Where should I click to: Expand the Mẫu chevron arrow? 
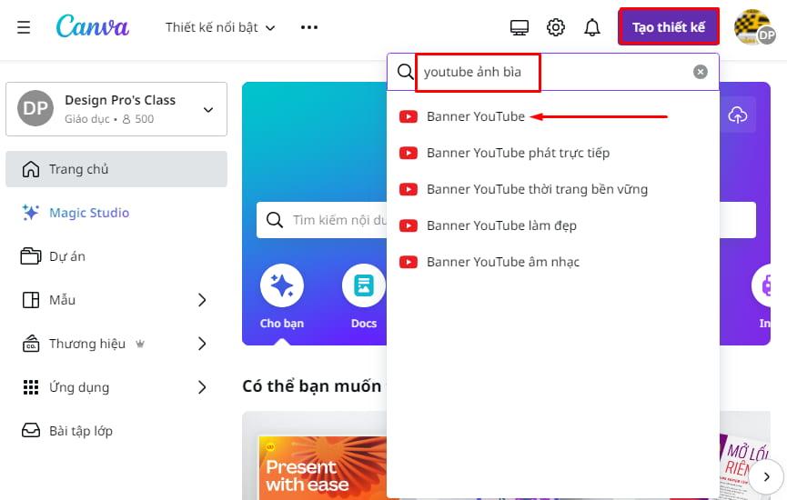click(x=202, y=300)
